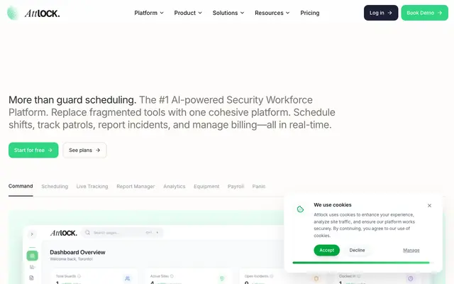Click the cookie icon in the notice

click(300, 209)
